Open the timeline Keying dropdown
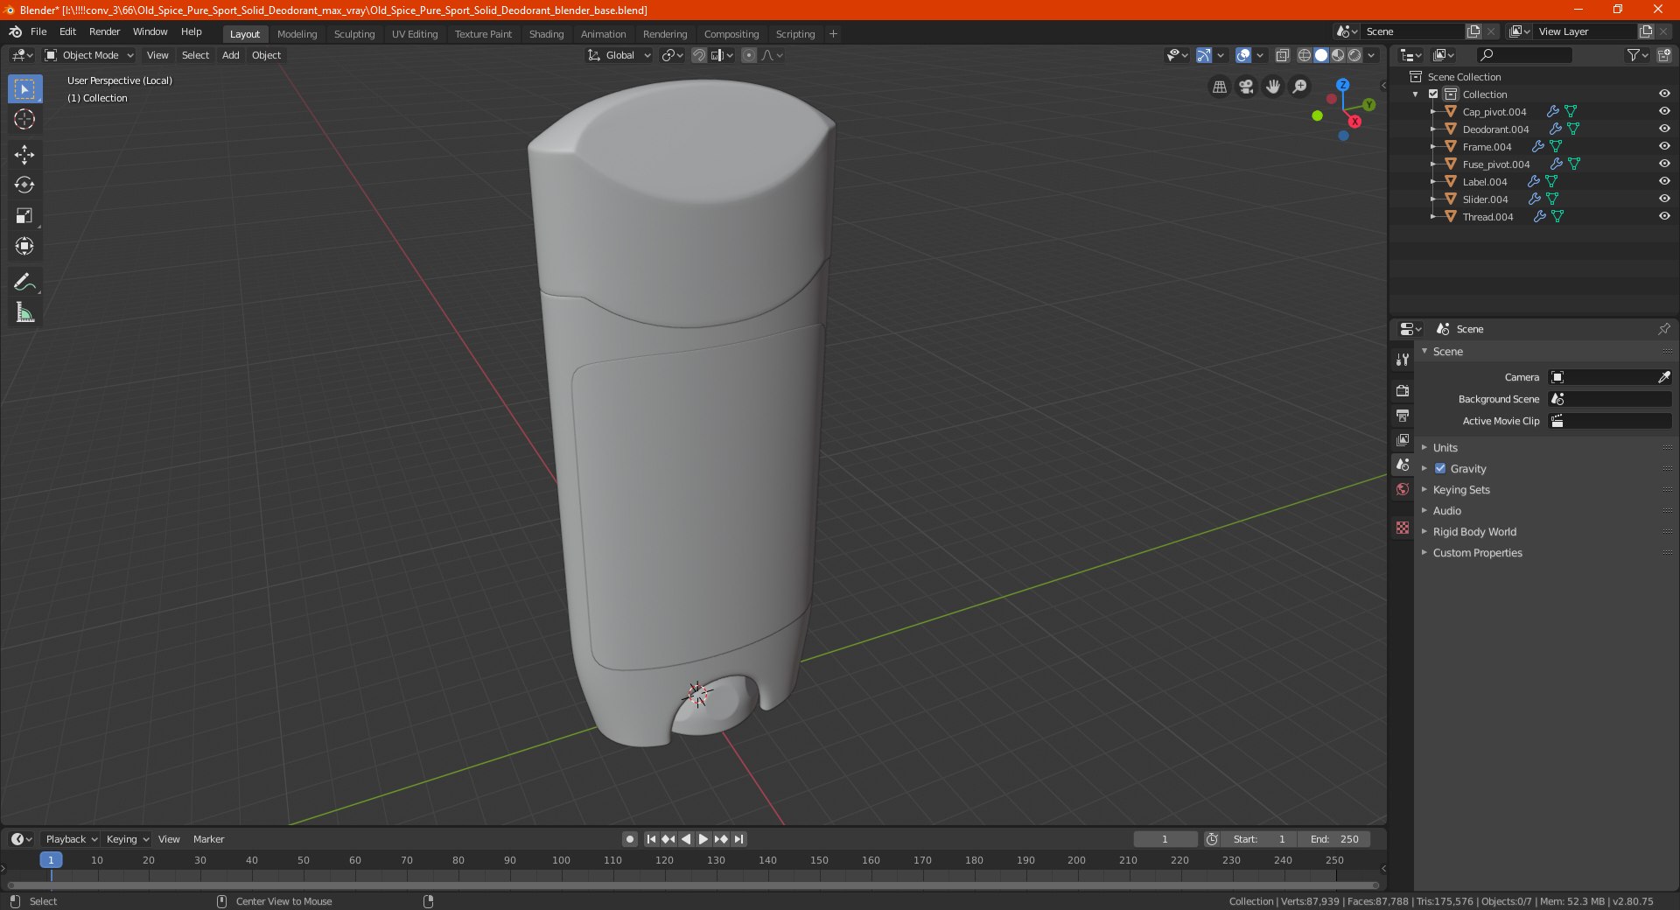 [x=127, y=839]
